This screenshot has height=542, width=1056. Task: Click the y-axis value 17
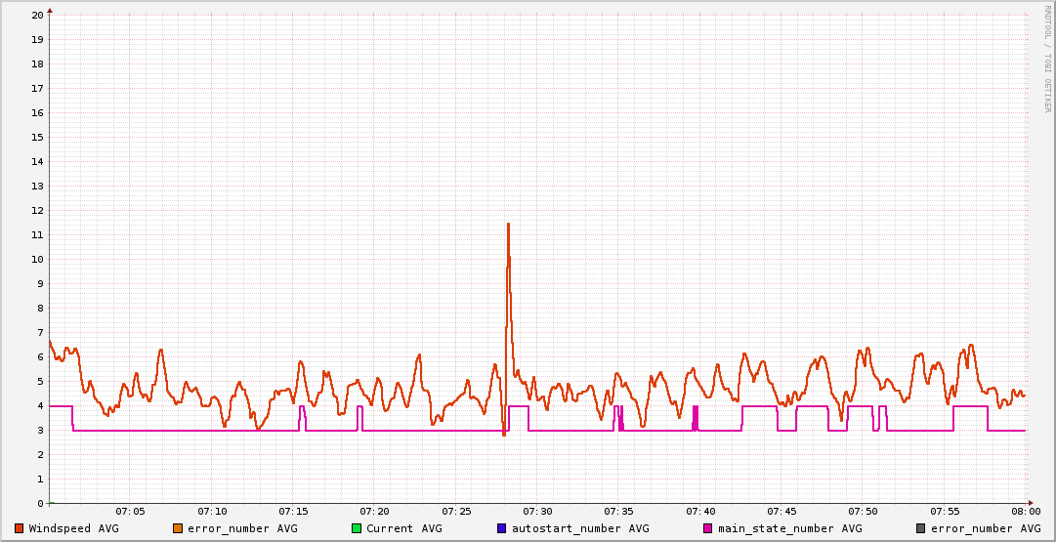(38, 88)
